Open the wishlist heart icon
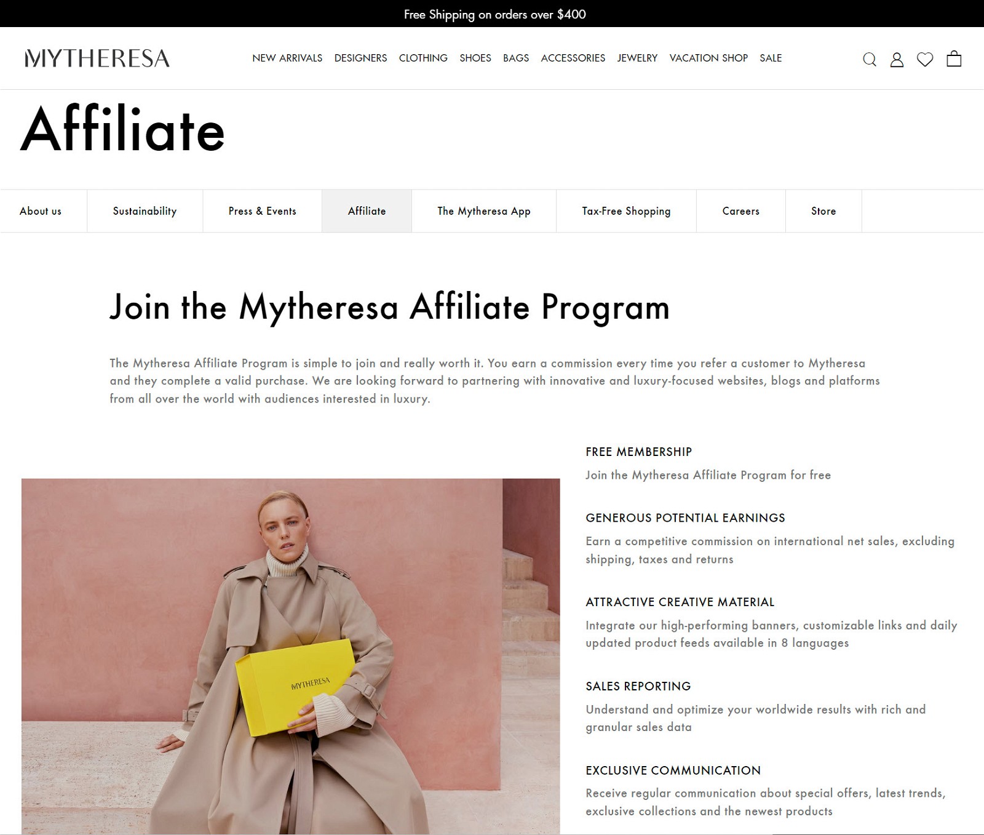Screen dimensions: 984x835 [x=925, y=59]
